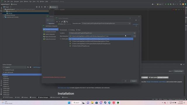Image resolution: width=187 pixels, height=105 pixels.
Task: Open the Refactor menu
Action: 26,1
